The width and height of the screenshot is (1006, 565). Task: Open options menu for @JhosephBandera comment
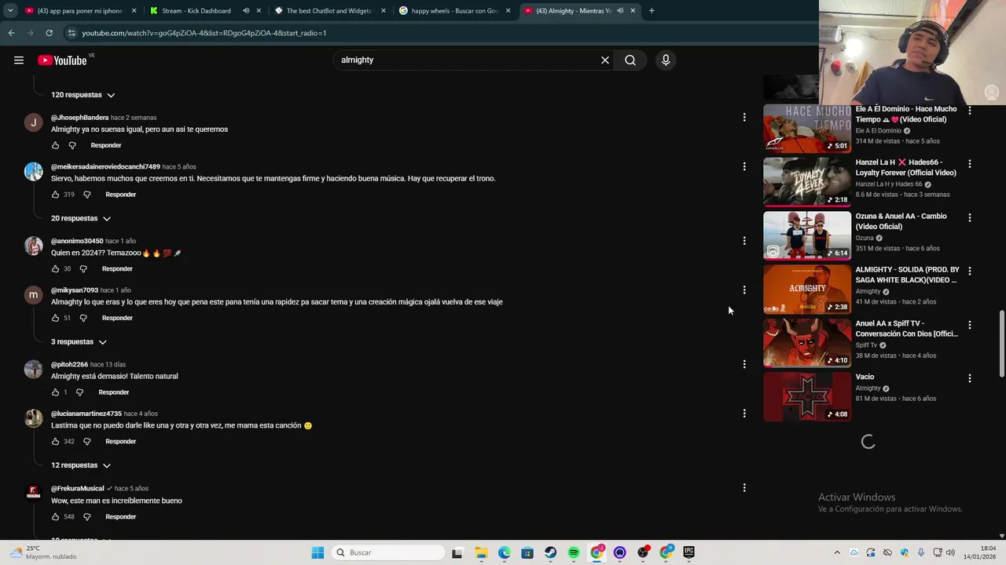click(x=744, y=118)
